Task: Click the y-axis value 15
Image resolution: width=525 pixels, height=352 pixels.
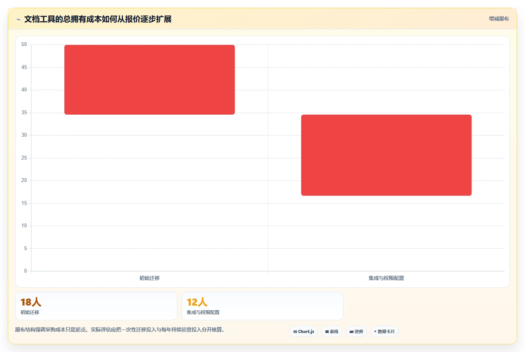Action: click(24, 203)
